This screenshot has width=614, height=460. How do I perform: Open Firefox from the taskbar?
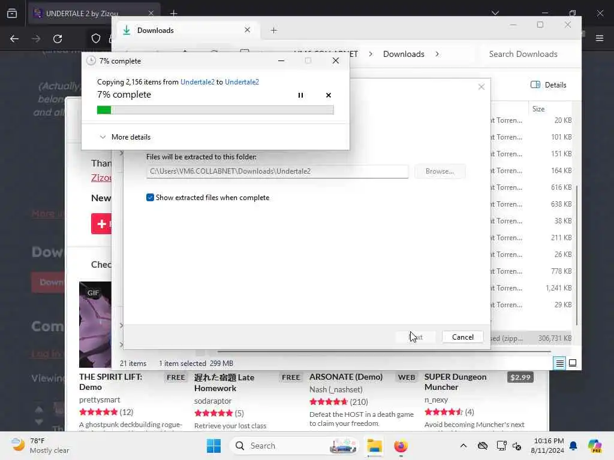click(x=401, y=446)
